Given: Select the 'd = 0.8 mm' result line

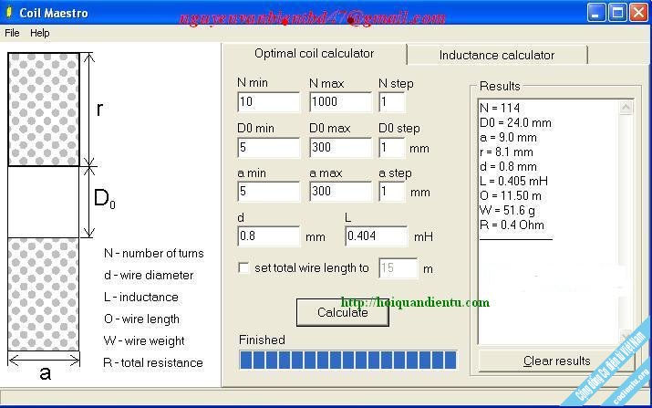Looking at the screenshot, I should [x=508, y=166].
